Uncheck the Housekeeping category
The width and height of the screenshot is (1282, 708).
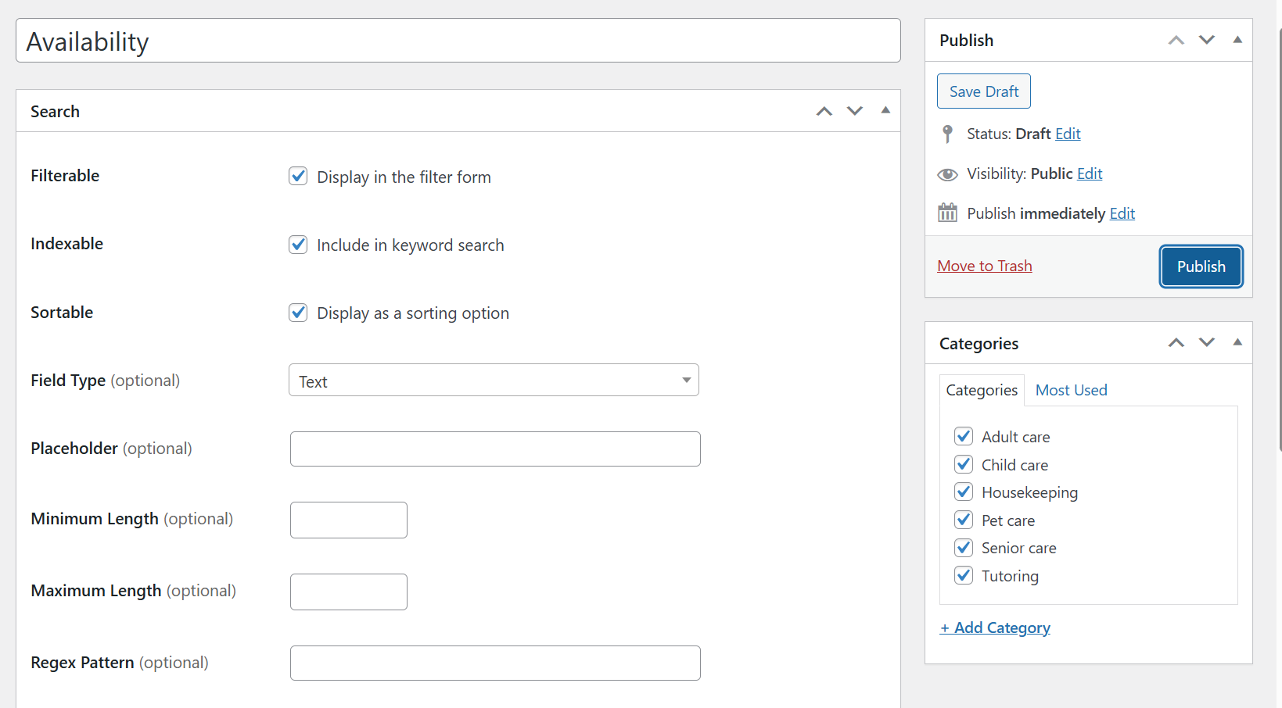tap(964, 492)
